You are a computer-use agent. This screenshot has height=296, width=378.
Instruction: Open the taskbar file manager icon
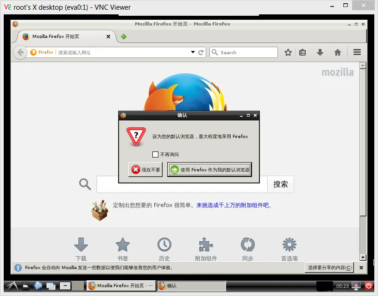(x=25, y=286)
